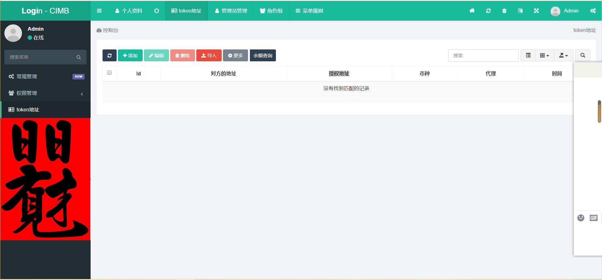Click the 在线 status indicator
Screen dimensions: 602x280
(x=36, y=38)
